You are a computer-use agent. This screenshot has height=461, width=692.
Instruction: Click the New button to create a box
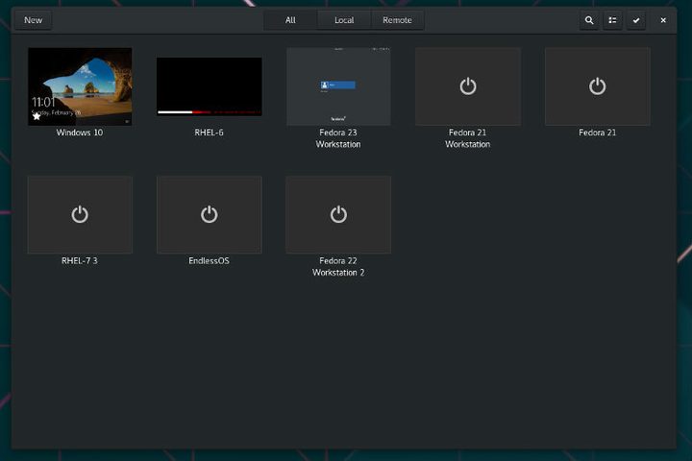pos(33,20)
